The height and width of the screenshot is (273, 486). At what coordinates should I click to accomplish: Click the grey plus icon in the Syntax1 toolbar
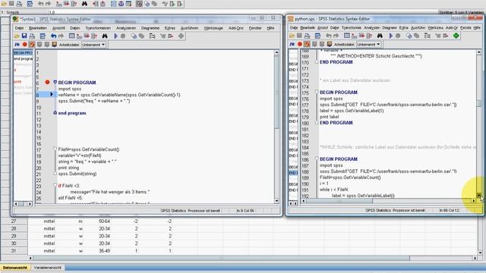181,36
